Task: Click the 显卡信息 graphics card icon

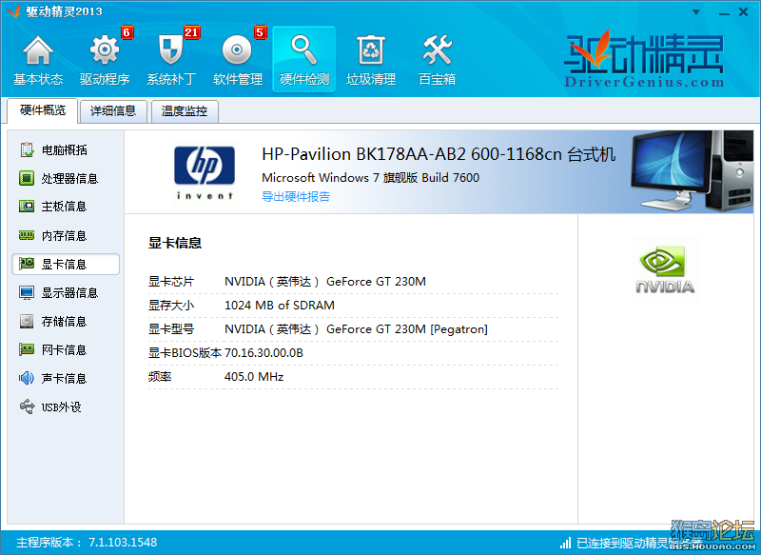Action: tap(27, 264)
